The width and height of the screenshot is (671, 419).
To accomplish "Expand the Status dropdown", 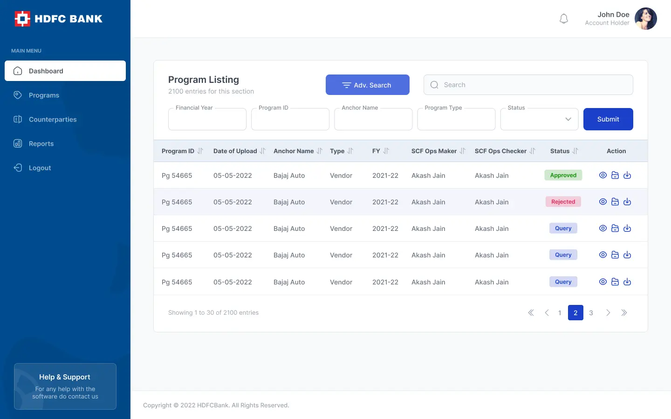I will 540,119.
